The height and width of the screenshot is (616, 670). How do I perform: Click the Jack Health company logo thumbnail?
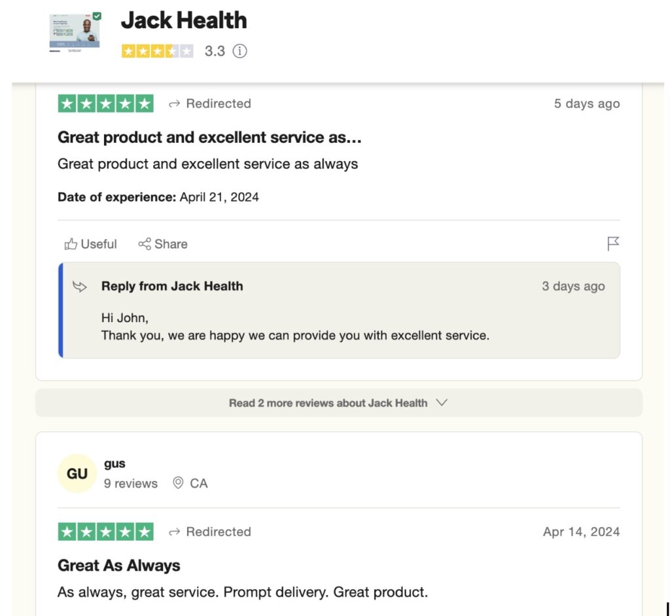[75, 33]
